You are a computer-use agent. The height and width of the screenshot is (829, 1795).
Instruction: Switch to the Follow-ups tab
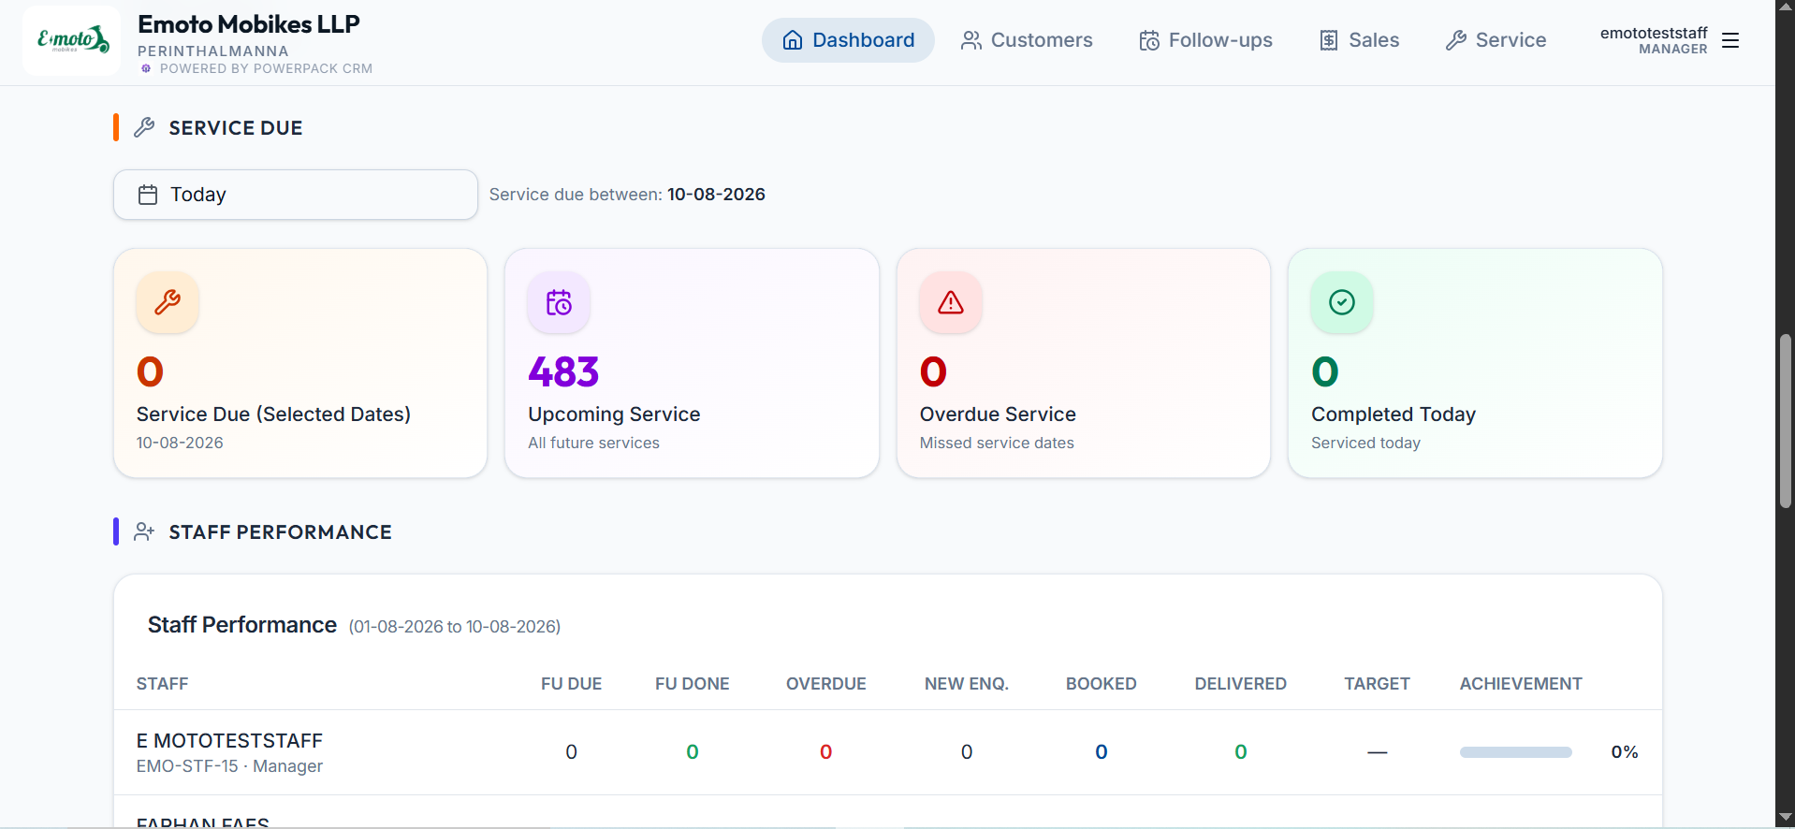[x=1205, y=40]
